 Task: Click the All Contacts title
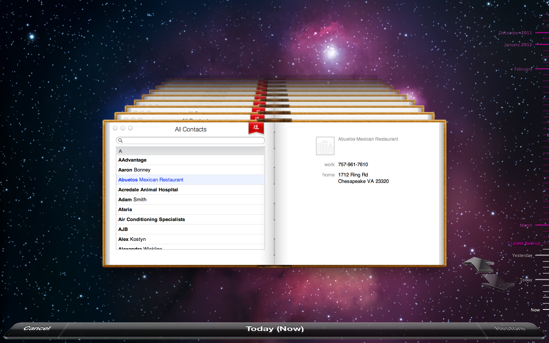191,130
